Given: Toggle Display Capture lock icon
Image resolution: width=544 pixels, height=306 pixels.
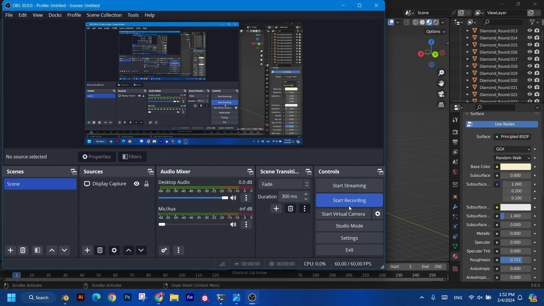Looking at the screenshot, I should (146, 184).
